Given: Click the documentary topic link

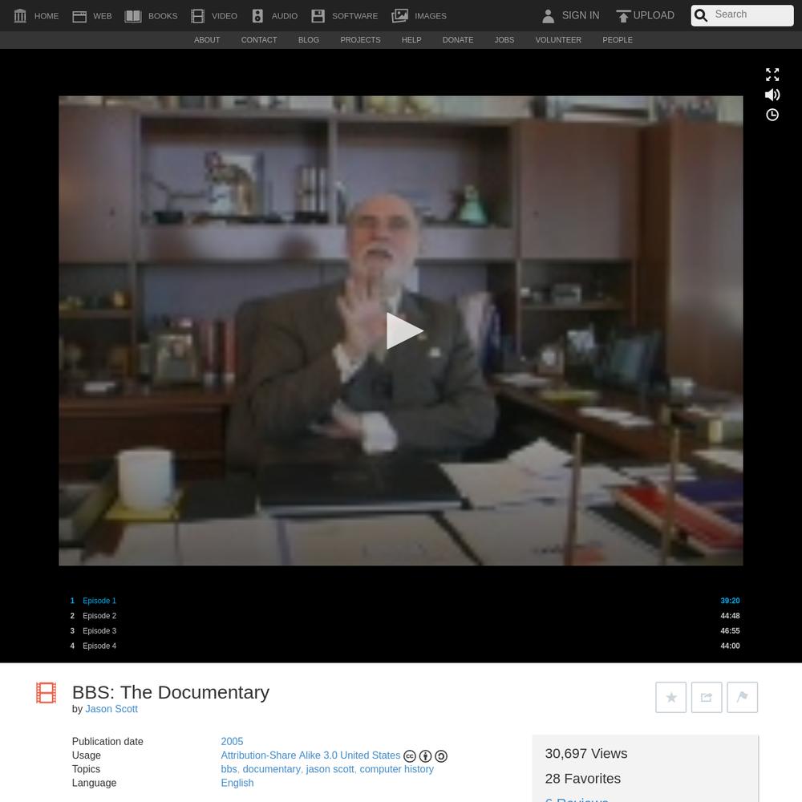Looking at the screenshot, I should point(271,769).
